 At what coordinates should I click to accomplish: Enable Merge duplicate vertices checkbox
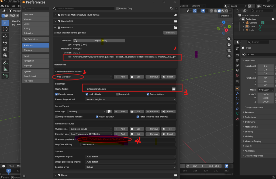[x=57, y=117]
